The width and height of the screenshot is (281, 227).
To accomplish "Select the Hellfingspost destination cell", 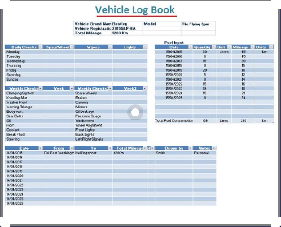I will [x=93, y=153].
